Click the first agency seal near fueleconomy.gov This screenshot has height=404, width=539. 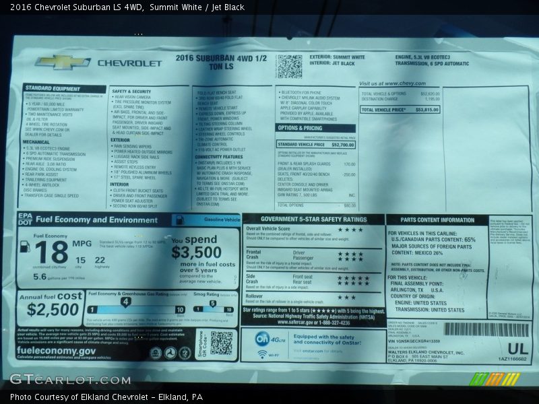tap(156, 353)
